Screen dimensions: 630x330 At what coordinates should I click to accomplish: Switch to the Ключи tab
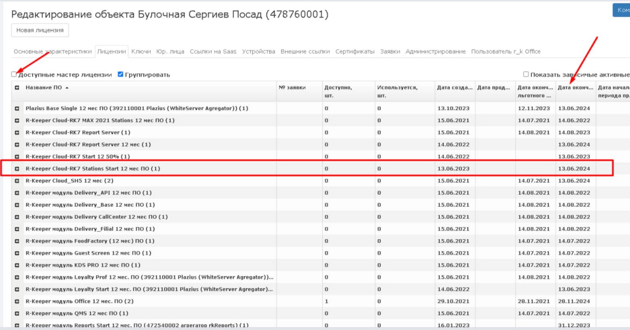coord(141,51)
